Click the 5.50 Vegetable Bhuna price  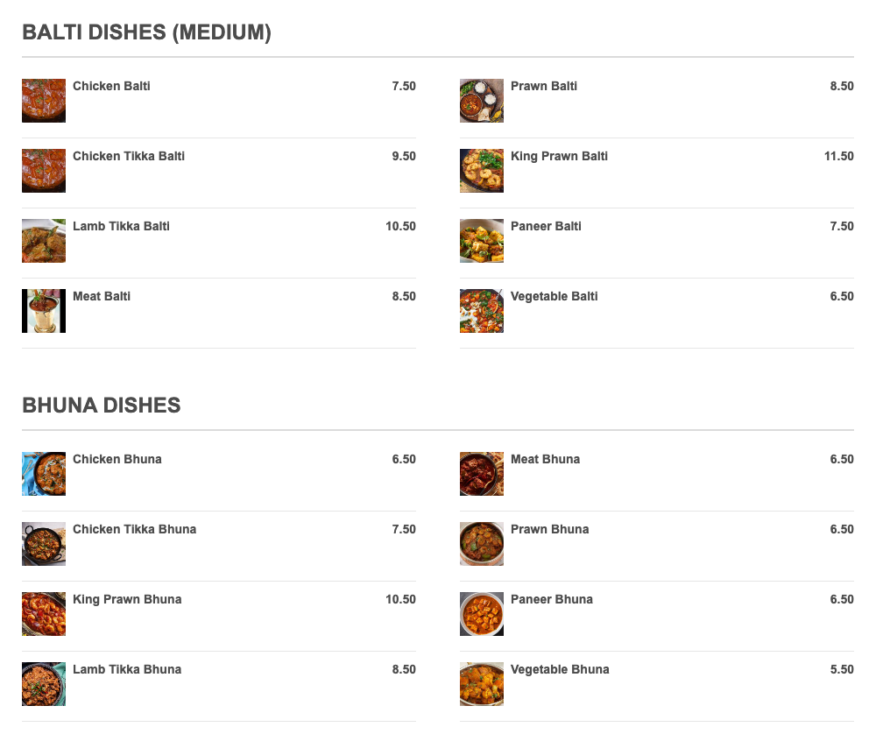[842, 670]
